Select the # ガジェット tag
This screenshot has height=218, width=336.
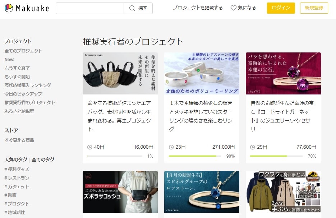(17, 186)
